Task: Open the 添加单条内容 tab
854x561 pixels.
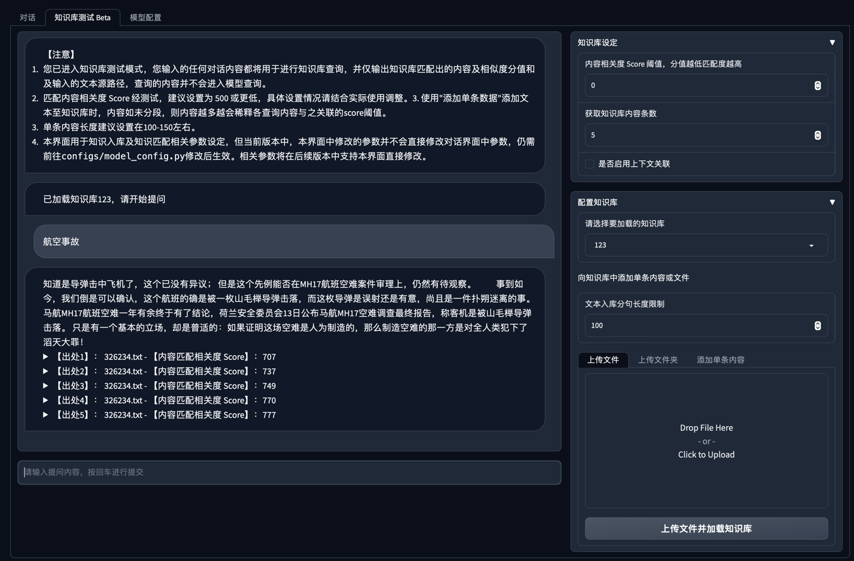Action: (x=720, y=360)
